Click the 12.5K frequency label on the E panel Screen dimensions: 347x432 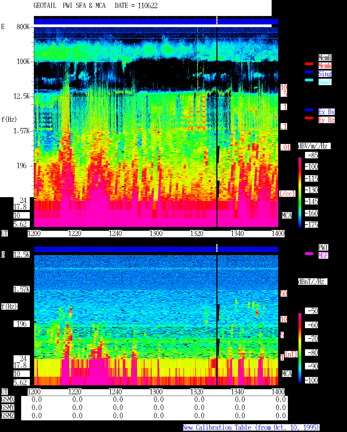click(x=22, y=96)
